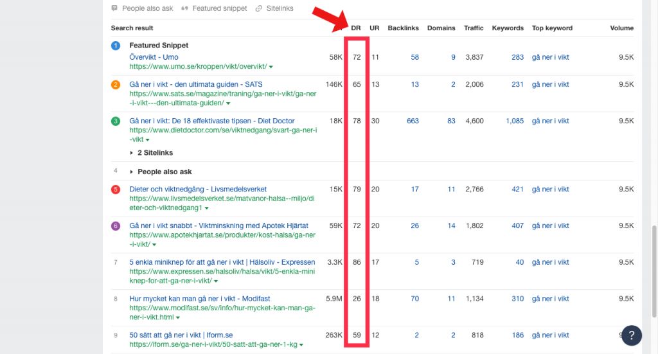Open domains count 14 for Apotek Hjärtat
This screenshot has width=658, height=354.
pos(451,226)
